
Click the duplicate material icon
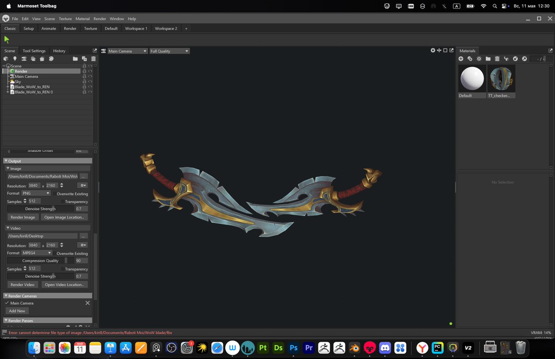(470, 59)
